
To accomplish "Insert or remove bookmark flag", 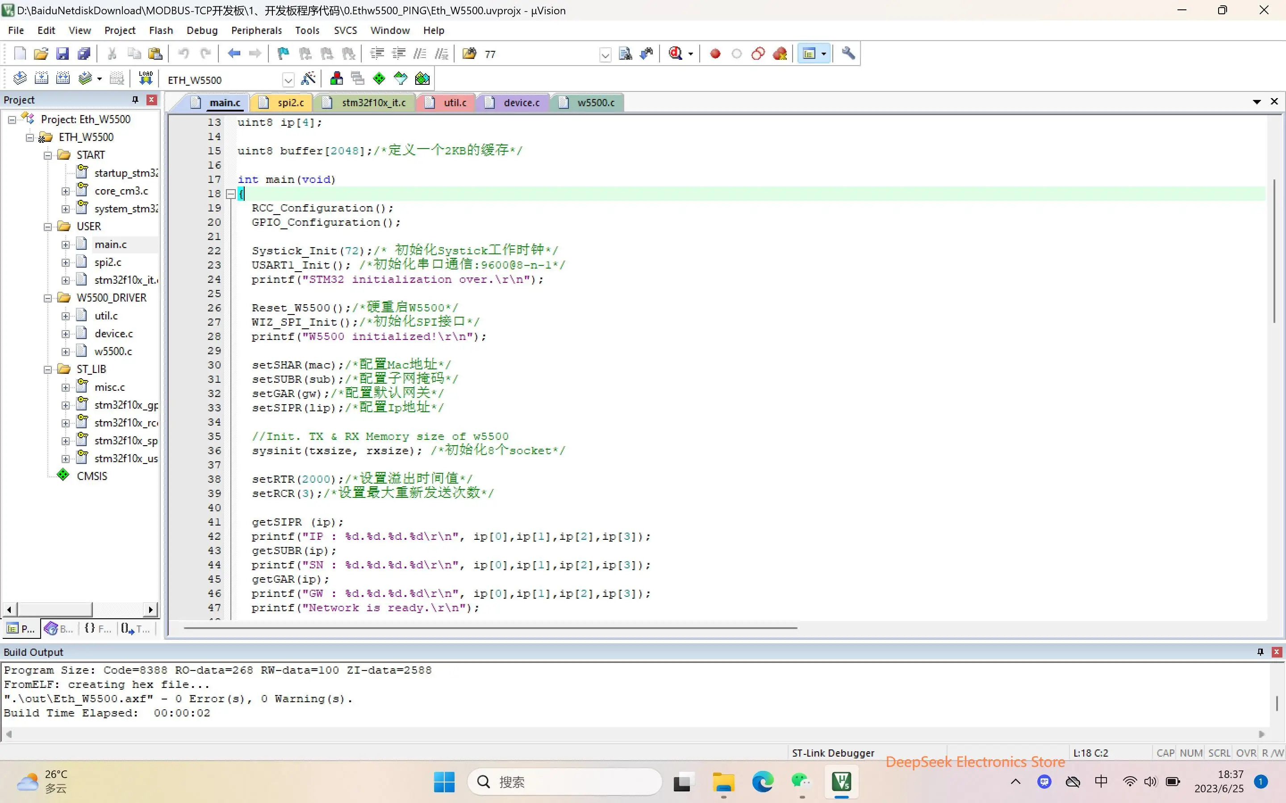I will click(283, 54).
